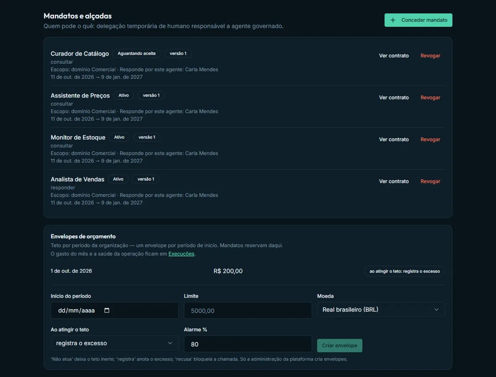This screenshot has width=496, height=377.
Task: Revoke the Assistente de Preços mandate
Action: click(430, 98)
